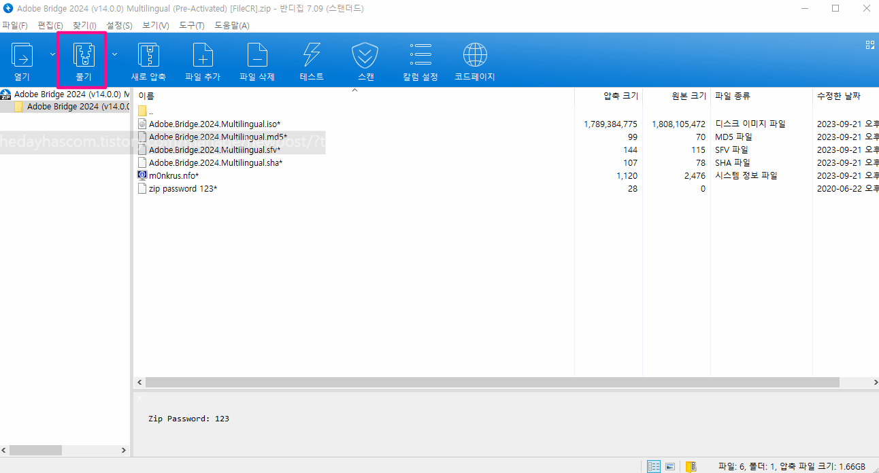Click the 풀기 (Extract) toolbar icon

coord(83,54)
